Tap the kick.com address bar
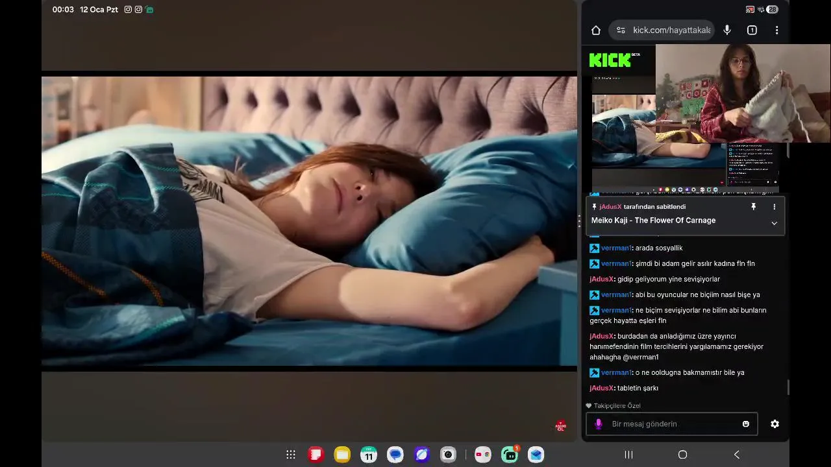Viewport: 831px width, 467px height. [662, 30]
